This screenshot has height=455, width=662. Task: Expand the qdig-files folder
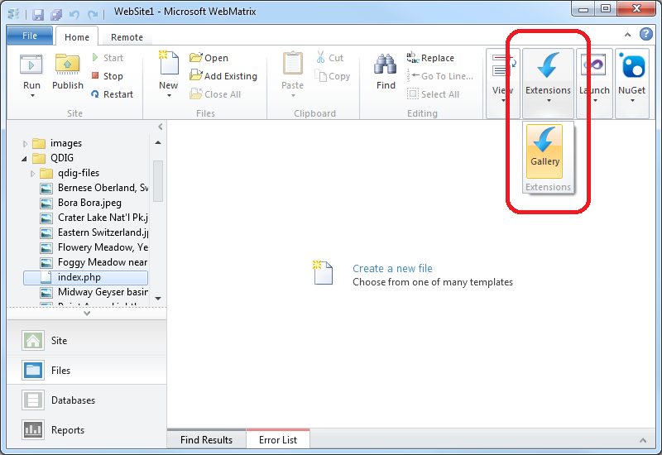click(x=33, y=174)
